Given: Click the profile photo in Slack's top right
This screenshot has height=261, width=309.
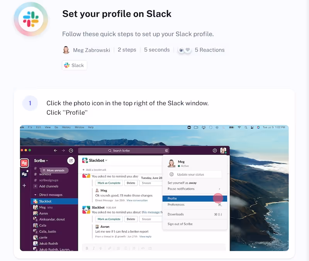Looking at the screenshot, I should [x=223, y=151].
